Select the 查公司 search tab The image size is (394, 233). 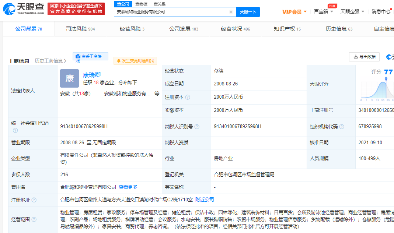point(123,4)
